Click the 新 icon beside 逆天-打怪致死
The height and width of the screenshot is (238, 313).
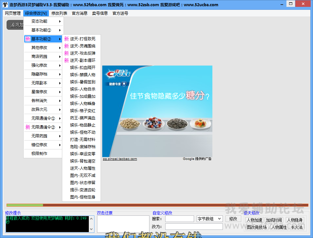pyautogui.click(x=67, y=39)
